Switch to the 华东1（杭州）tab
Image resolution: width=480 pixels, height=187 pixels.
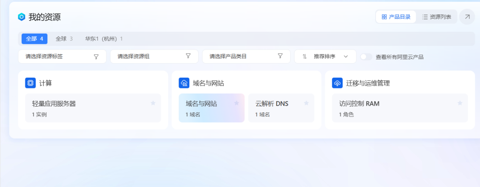104,39
